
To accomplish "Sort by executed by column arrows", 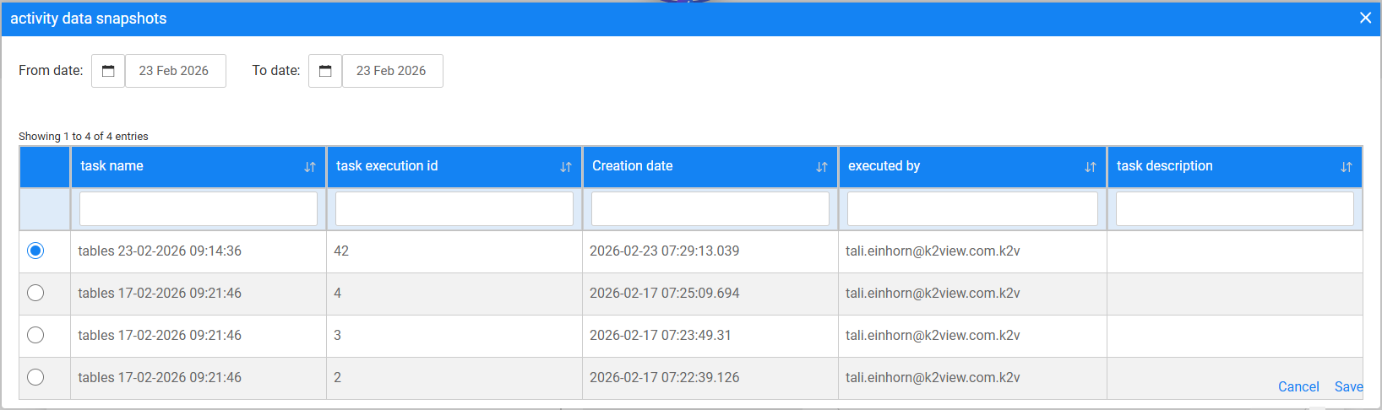I will [1091, 167].
